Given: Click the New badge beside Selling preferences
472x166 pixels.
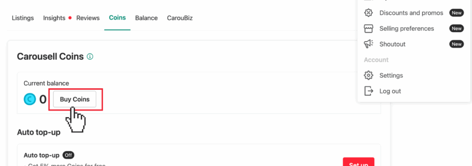Looking at the screenshot, I should (x=457, y=29).
